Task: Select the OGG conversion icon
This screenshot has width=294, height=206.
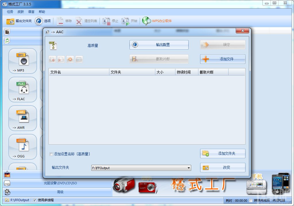Action: [x=23, y=147]
